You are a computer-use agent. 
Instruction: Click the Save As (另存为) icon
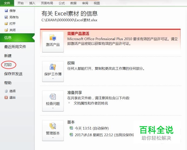pyautogui.click(x=6, y=17)
